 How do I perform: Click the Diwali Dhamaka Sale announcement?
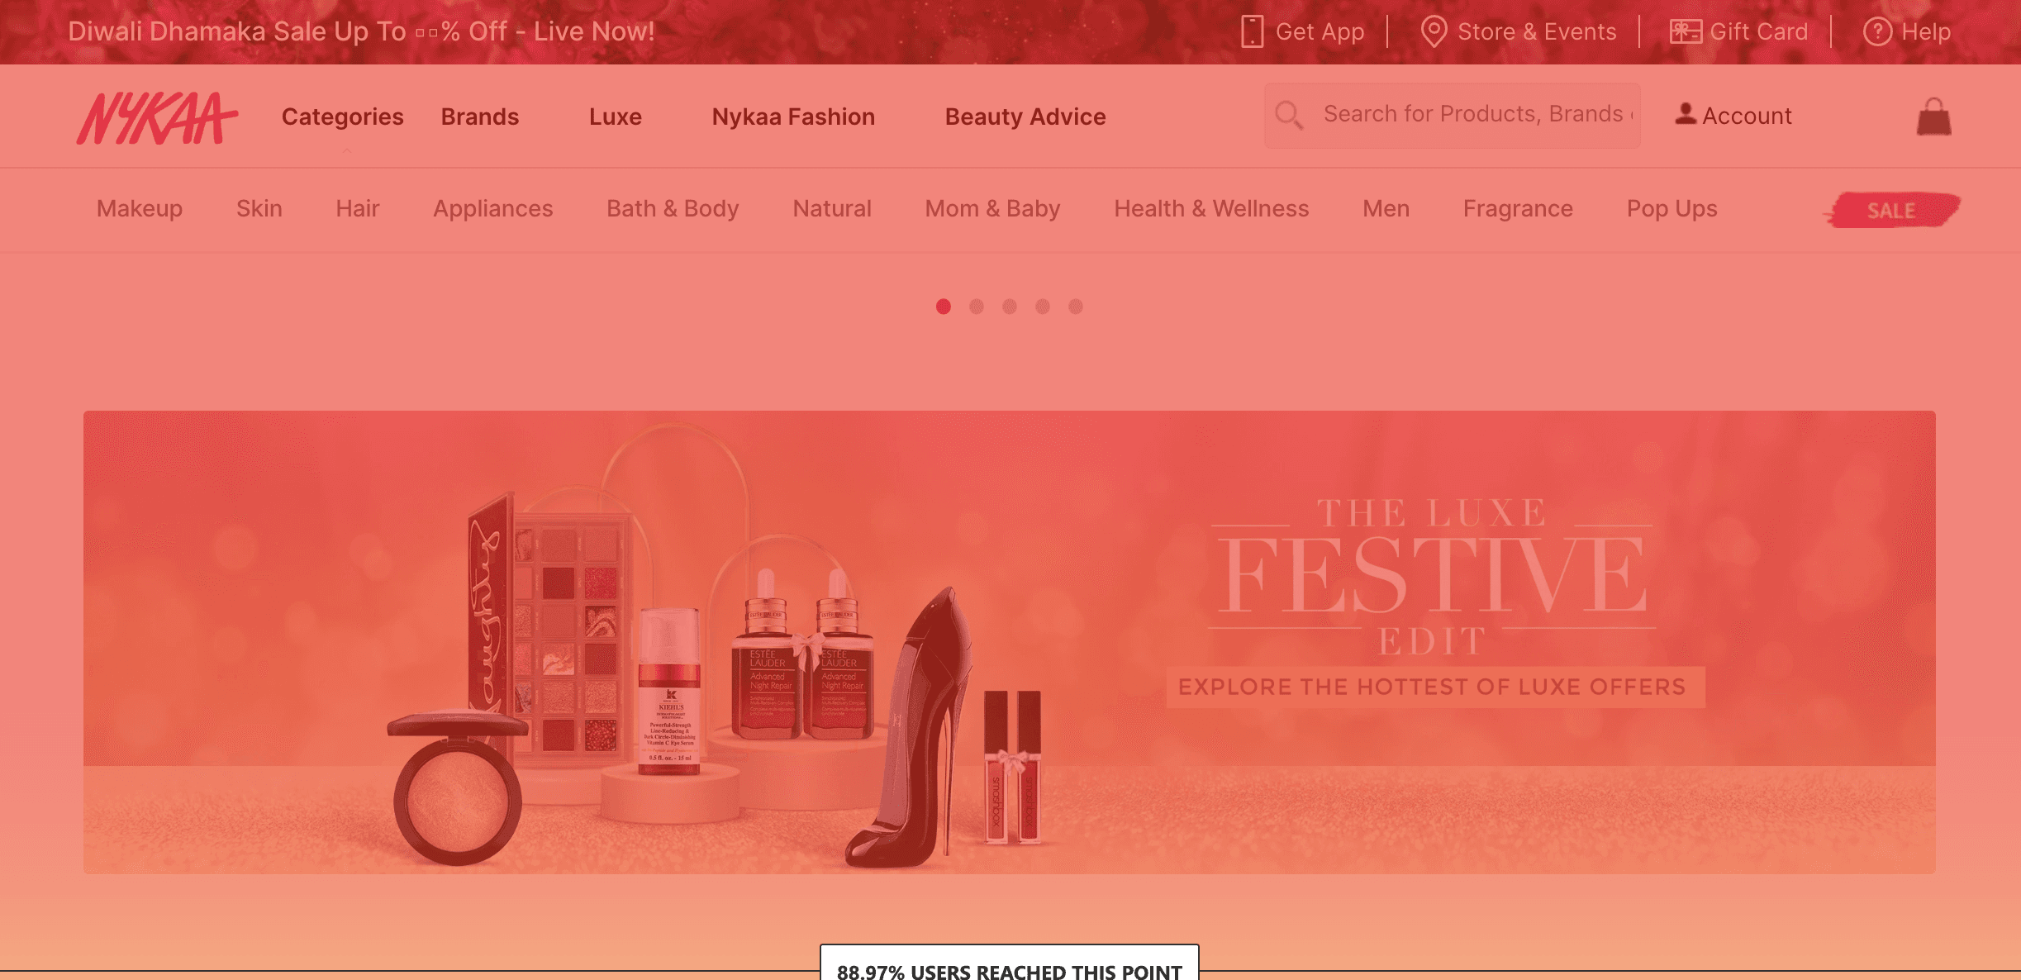point(361,31)
